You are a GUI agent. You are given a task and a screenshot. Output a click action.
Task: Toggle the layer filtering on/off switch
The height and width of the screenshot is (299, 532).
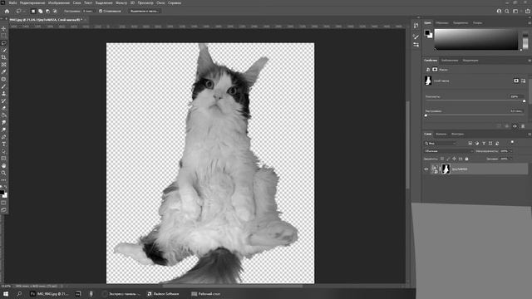[512, 143]
